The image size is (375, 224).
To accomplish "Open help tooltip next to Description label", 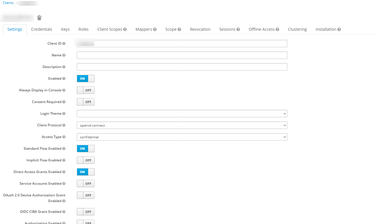I will [64, 67].
